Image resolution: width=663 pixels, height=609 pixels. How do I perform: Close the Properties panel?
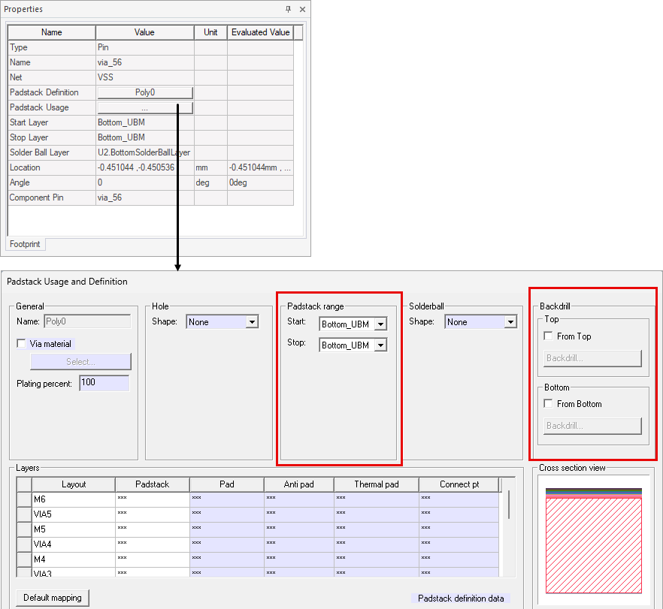tap(302, 9)
